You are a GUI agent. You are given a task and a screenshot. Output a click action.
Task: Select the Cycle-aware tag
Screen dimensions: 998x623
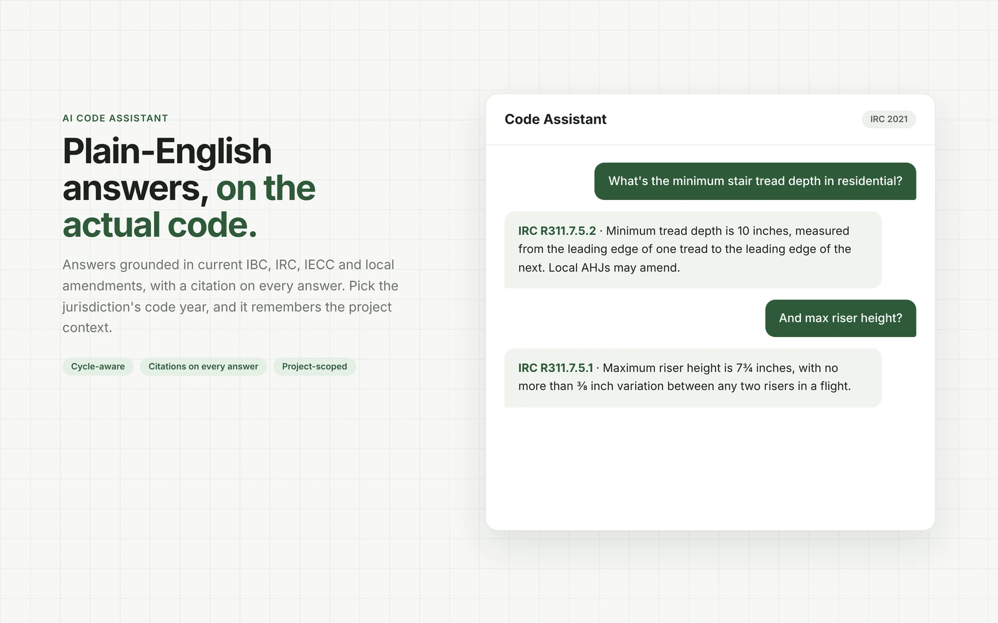tap(98, 366)
